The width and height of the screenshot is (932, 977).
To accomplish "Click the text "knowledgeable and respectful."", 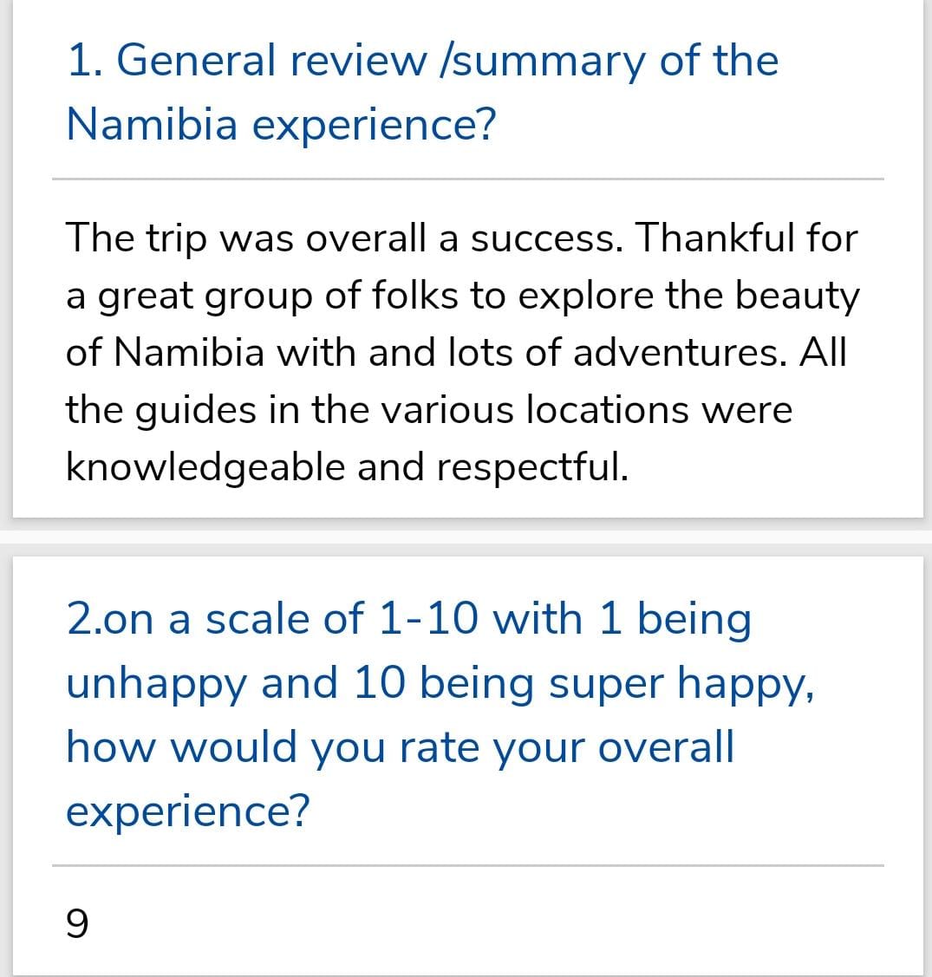I will [347, 467].
